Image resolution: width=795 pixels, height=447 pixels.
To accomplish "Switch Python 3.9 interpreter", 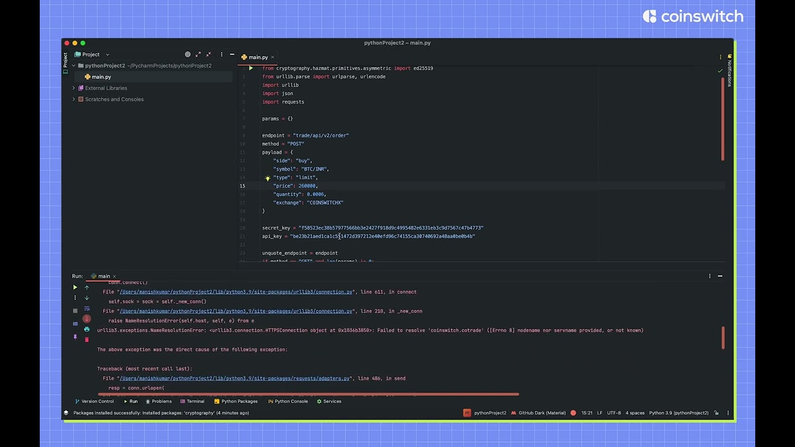I will click(679, 413).
